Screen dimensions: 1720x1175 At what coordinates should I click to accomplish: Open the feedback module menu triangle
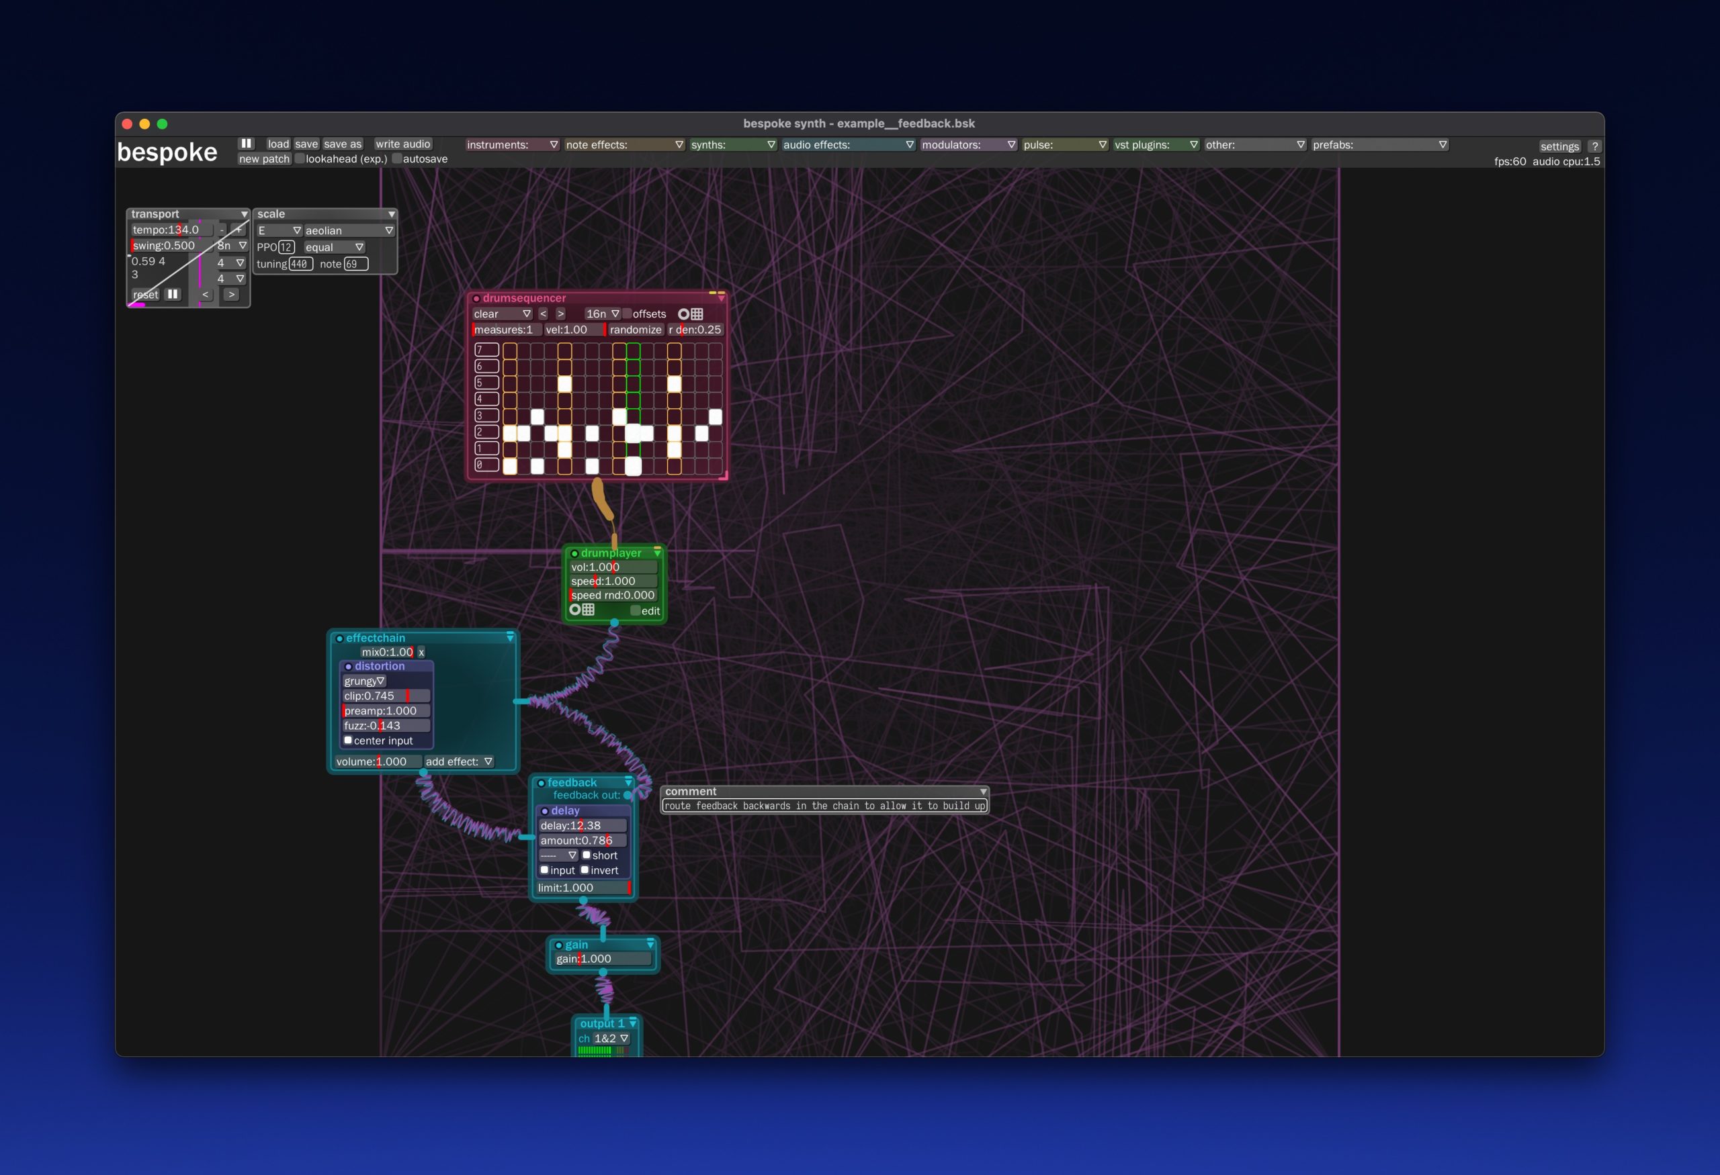[x=628, y=782]
